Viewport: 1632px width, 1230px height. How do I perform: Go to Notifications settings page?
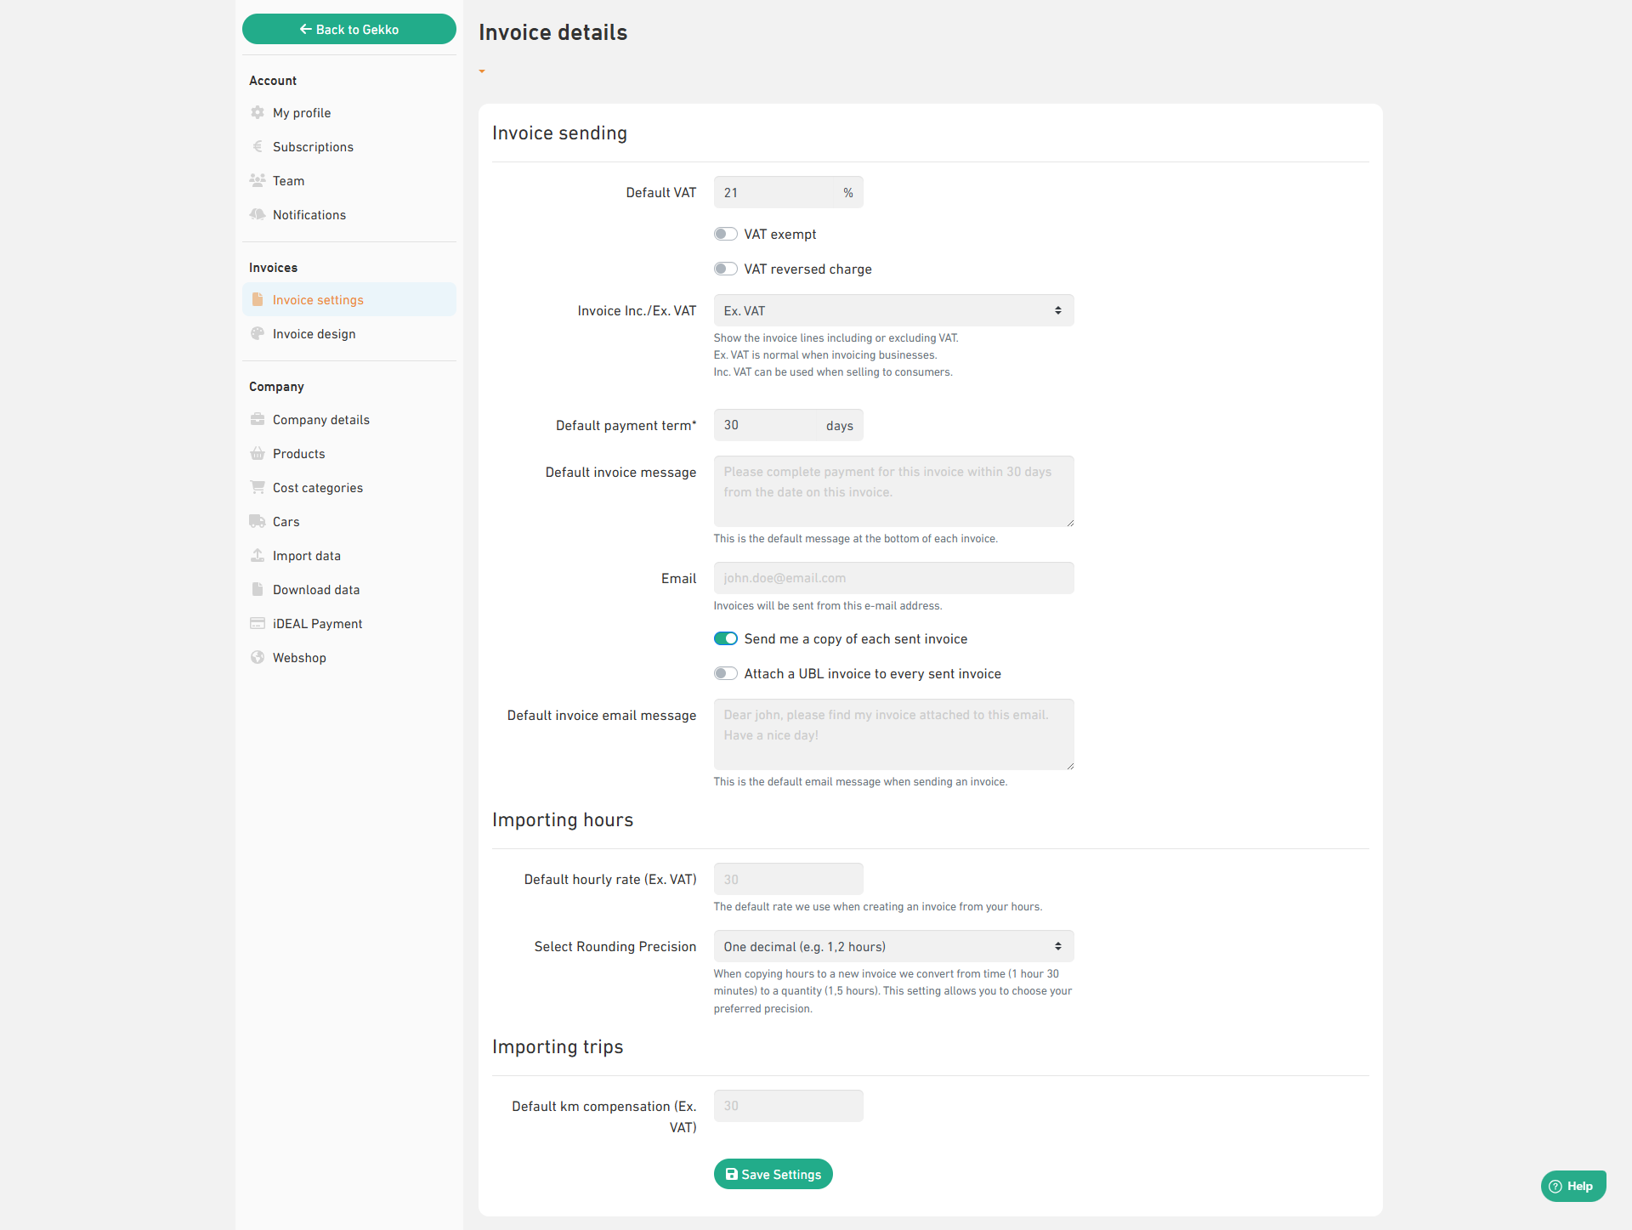[x=309, y=214]
